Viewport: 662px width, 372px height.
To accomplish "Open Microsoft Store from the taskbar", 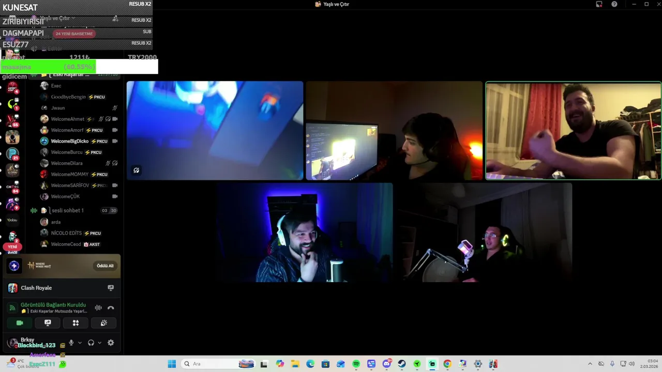I will click(x=325, y=364).
